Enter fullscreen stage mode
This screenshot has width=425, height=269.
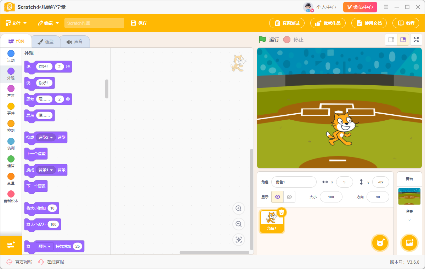click(x=416, y=40)
